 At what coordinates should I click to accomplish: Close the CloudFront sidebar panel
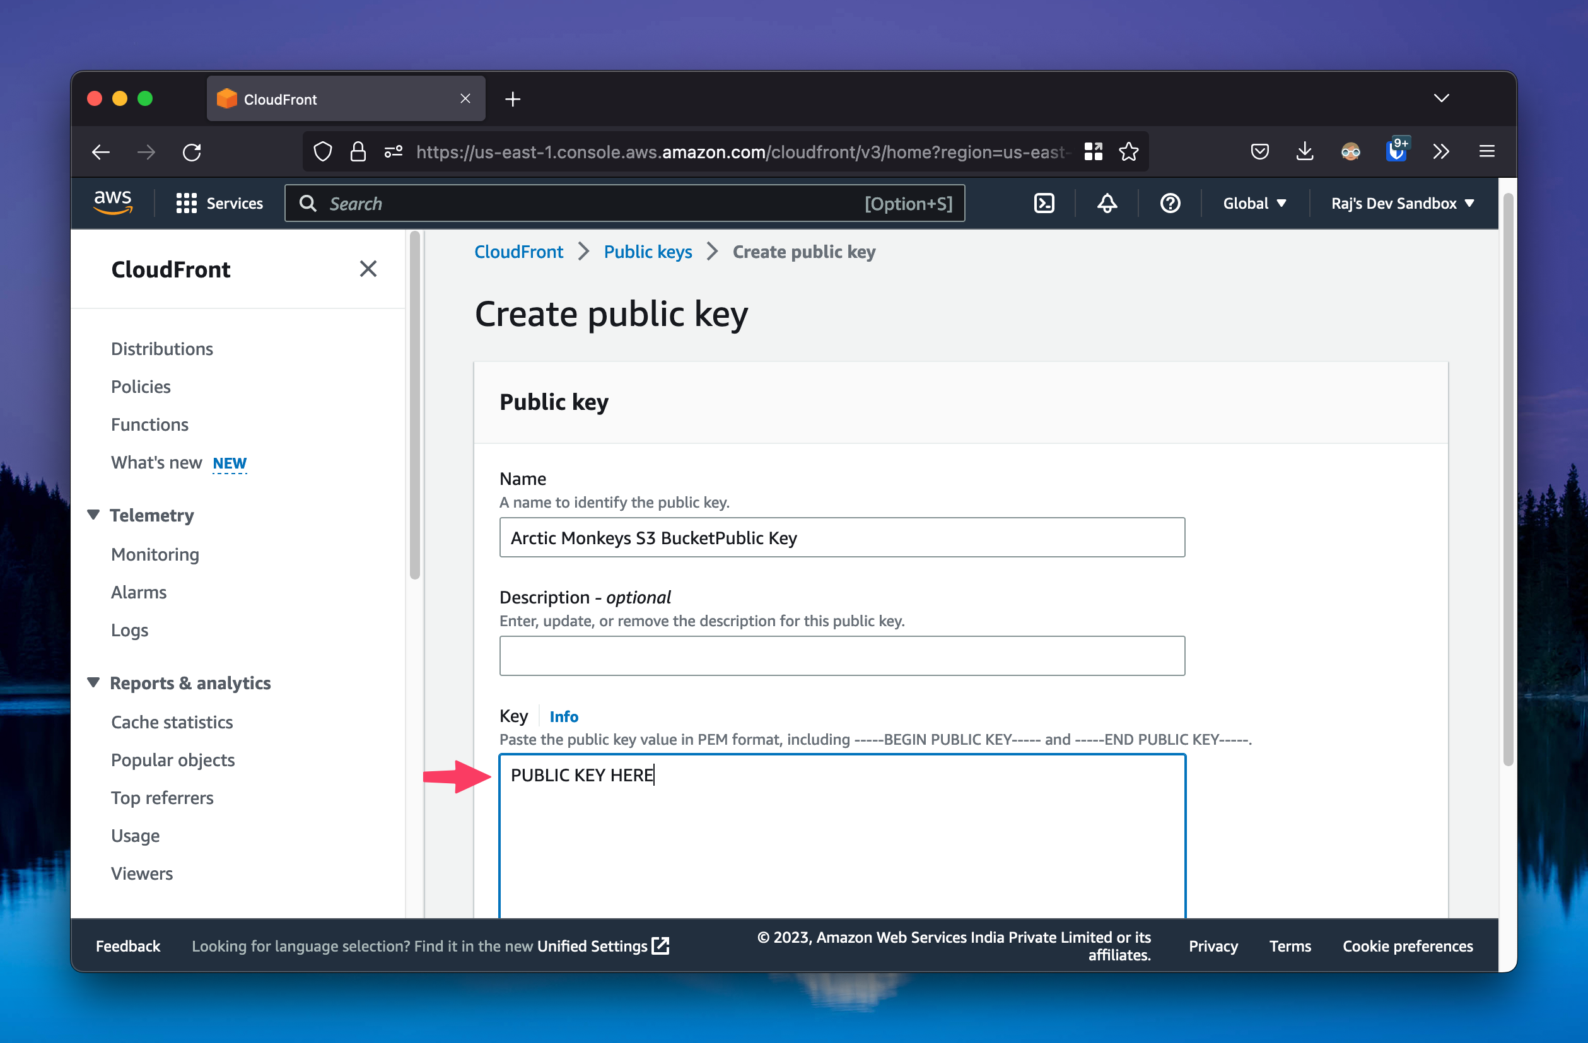368,269
